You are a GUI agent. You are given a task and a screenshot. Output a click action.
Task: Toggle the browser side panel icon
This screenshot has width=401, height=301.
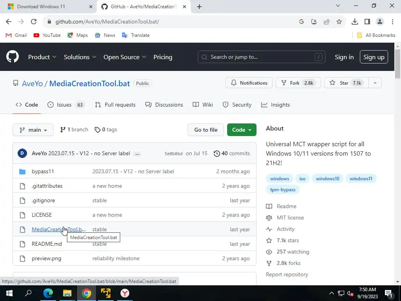[x=367, y=22]
